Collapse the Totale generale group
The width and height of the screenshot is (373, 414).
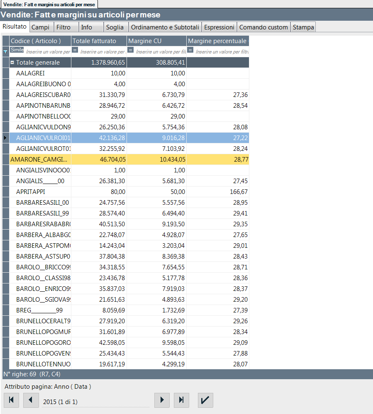12,63
